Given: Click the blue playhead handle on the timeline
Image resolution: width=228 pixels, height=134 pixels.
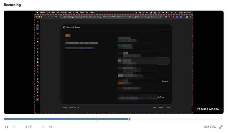Looking at the screenshot, I should point(129,119).
